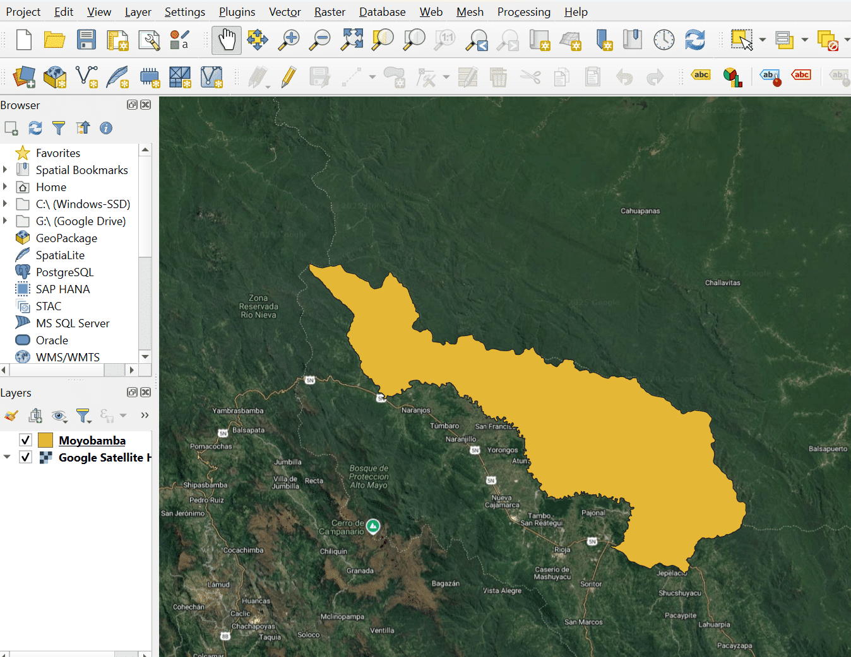Expand the Spatial Bookmarks tree item
The height and width of the screenshot is (657, 851).
(6, 170)
